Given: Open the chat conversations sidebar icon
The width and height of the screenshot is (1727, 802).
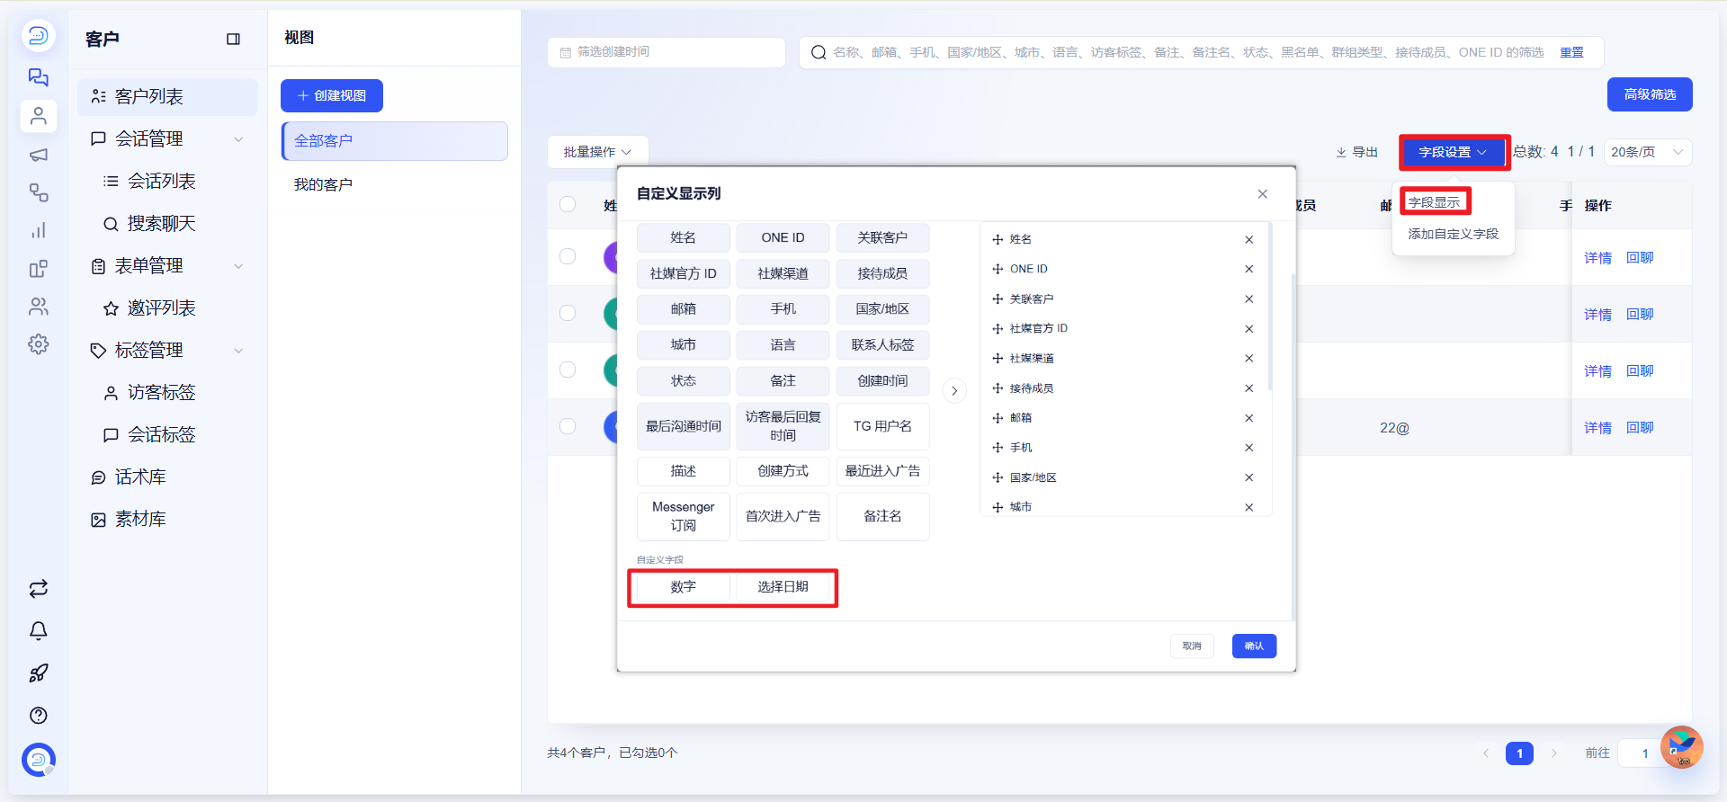Looking at the screenshot, I should [38, 77].
